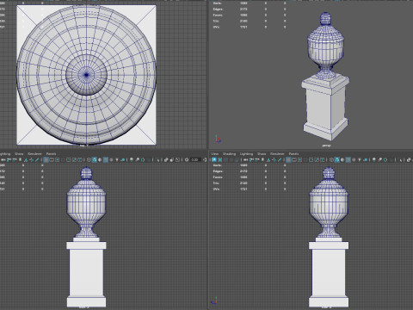Open the Renderer menu in the side panel
Viewport: 413px width, 310px height.
coord(277,154)
